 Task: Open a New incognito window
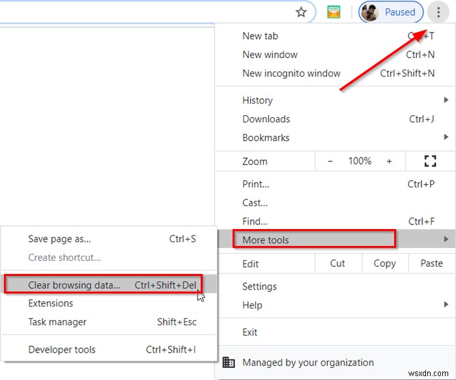(x=335, y=74)
